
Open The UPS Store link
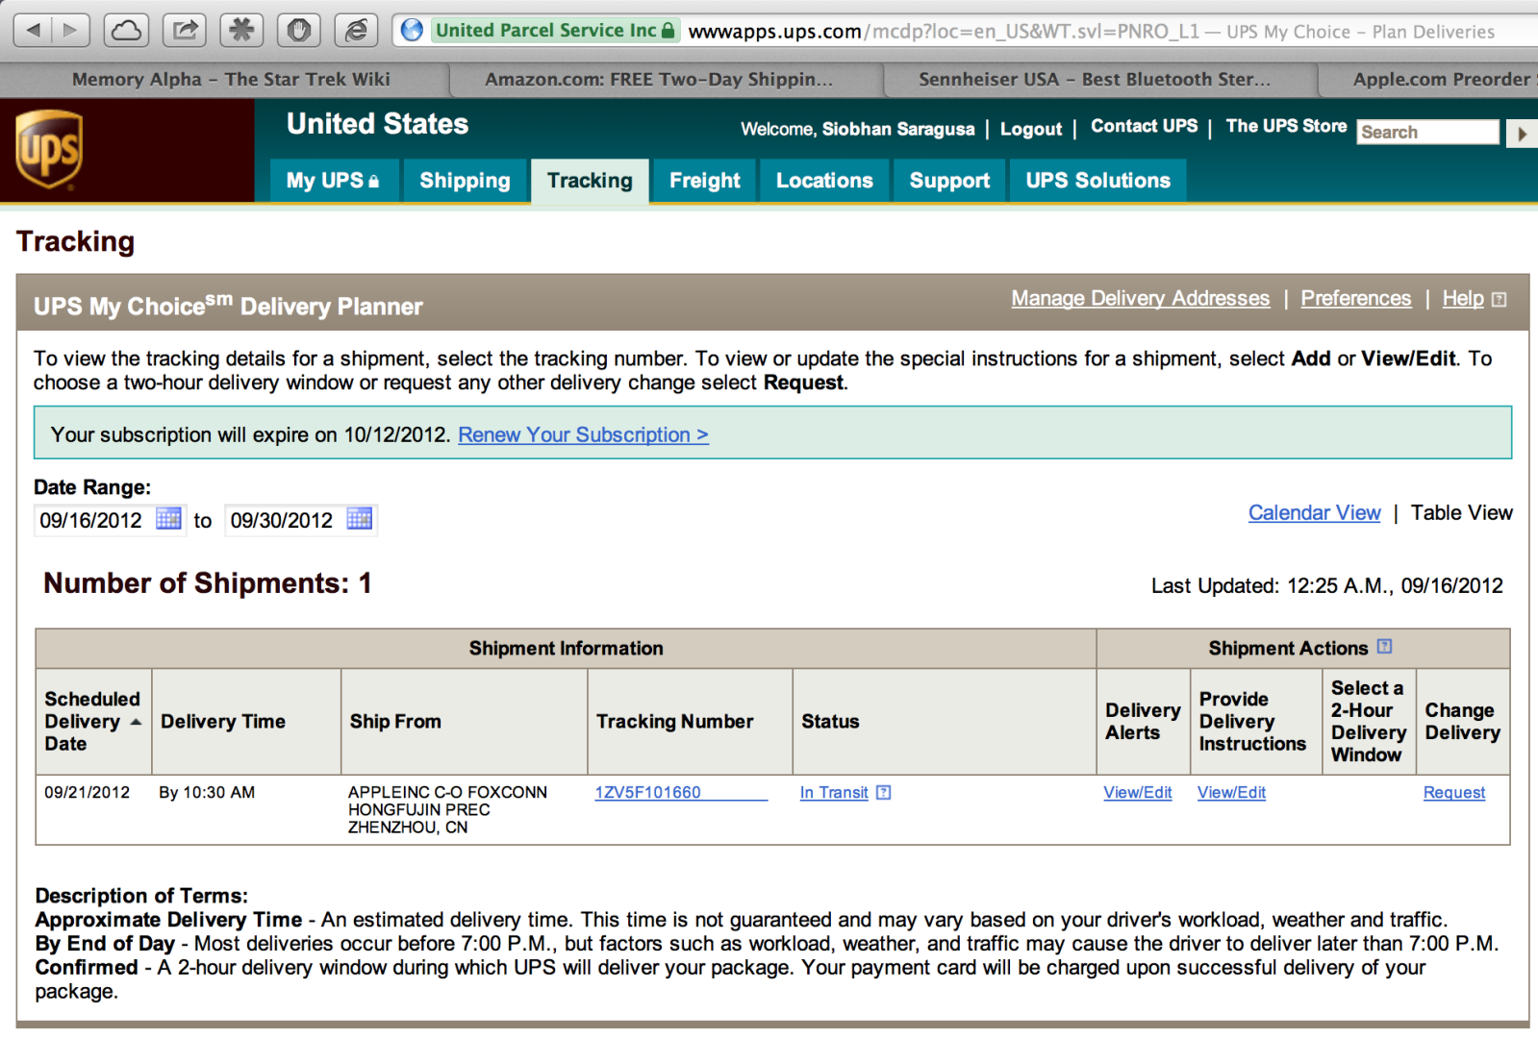tap(1286, 126)
